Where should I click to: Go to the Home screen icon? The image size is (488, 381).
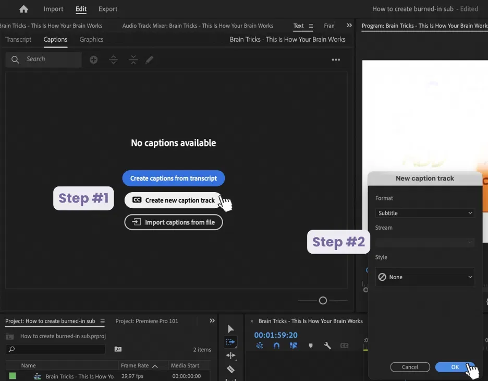[x=23, y=9]
